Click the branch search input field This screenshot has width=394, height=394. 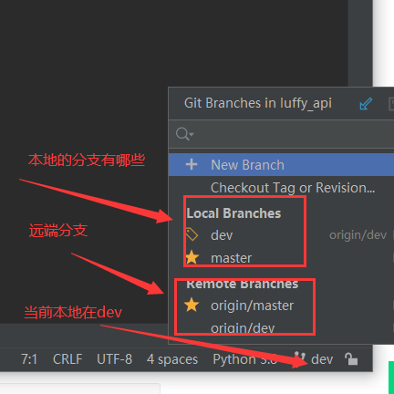[x=281, y=134]
